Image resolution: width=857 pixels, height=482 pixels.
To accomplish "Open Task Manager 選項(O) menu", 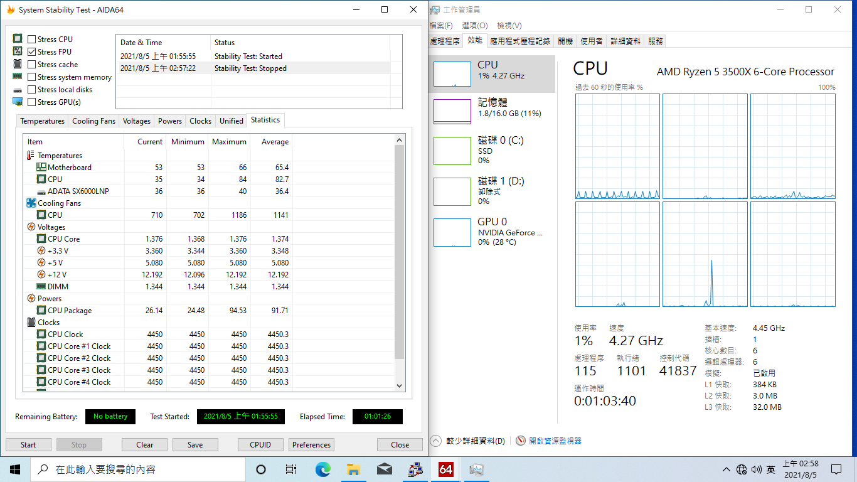I will point(474,26).
